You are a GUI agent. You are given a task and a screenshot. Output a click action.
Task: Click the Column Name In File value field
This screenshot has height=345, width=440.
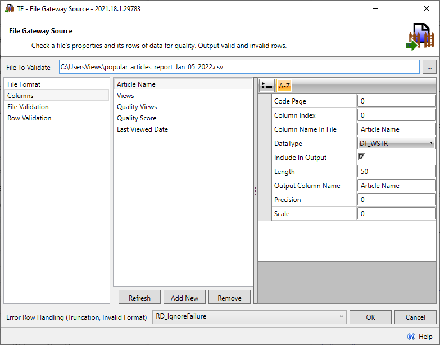point(396,129)
